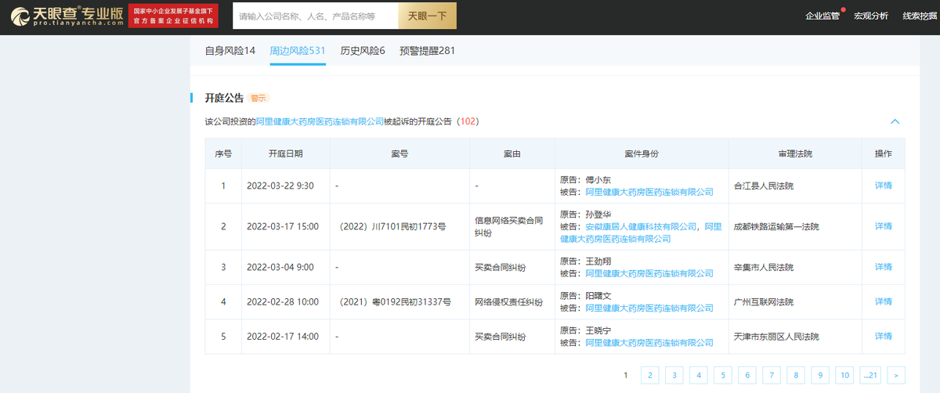
Task: Focus the company name search input
Action: coord(316,16)
